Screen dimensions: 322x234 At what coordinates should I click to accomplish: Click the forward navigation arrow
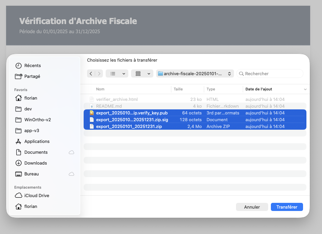click(x=99, y=73)
